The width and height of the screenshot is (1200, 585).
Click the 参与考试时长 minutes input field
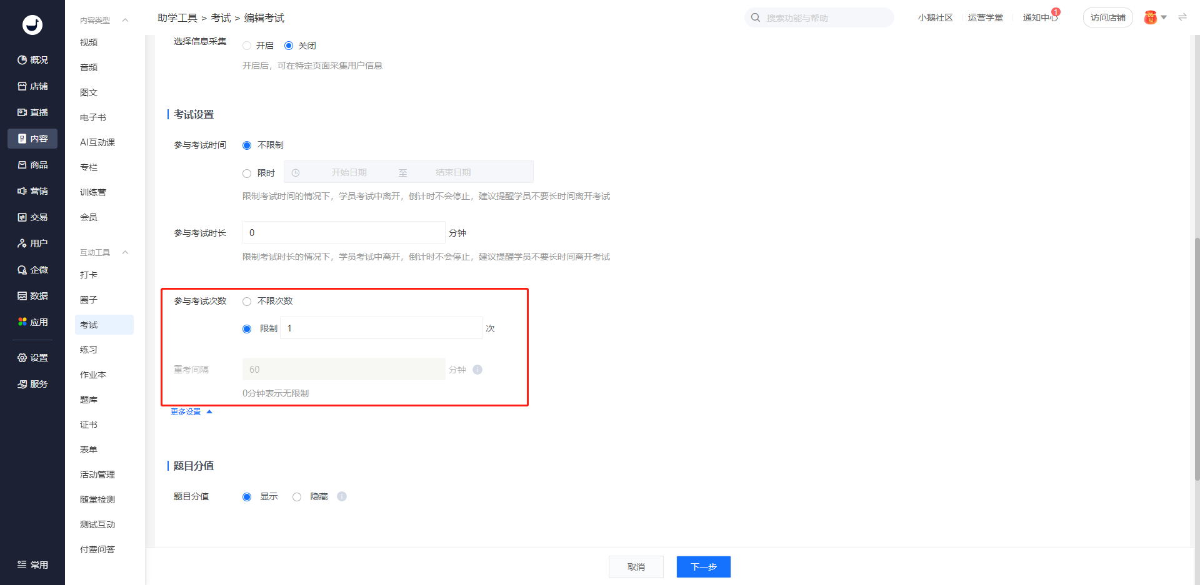point(344,233)
